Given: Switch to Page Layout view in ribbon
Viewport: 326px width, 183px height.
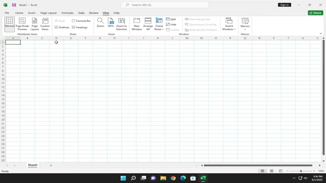Looking at the screenshot, I should click(x=35, y=24).
